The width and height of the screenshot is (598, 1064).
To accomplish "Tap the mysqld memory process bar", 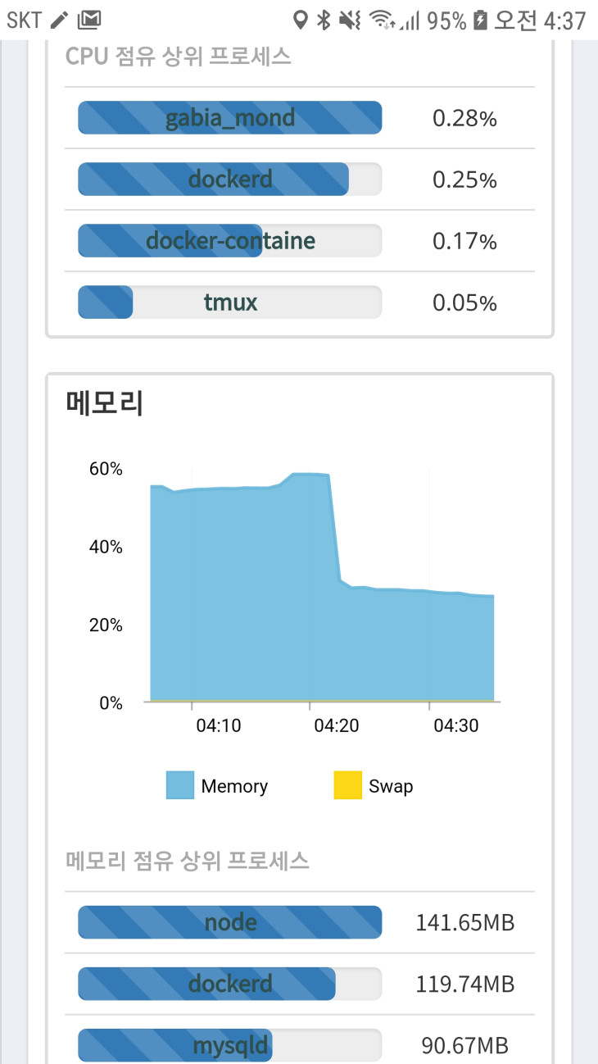I will click(x=230, y=1045).
